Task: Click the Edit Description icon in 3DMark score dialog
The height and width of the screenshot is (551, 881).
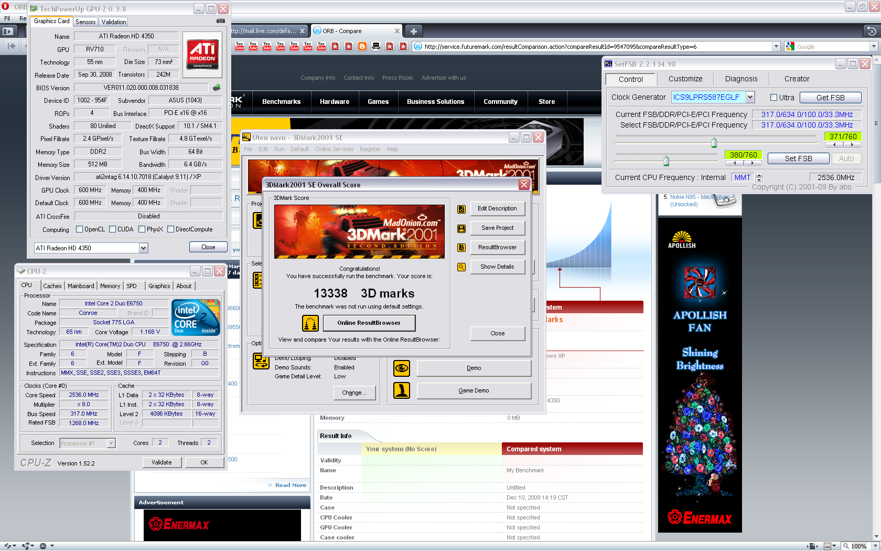Action: (461, 209)
